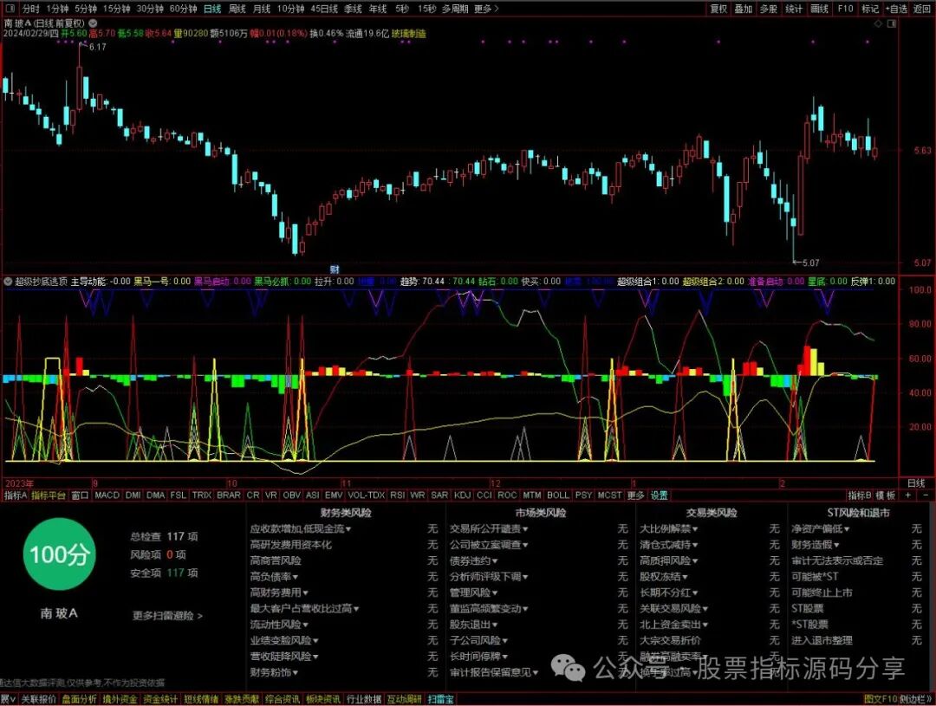936x706 pixels.
Task: Expand 更多 periods menu in top bar
Action: coord(486,9)
